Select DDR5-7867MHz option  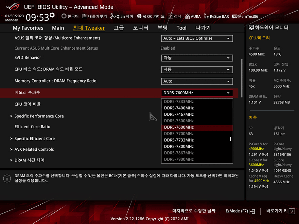click(197, 153)
